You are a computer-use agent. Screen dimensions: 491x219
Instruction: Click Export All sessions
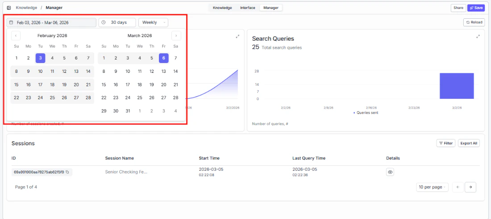tap(469, 143)
